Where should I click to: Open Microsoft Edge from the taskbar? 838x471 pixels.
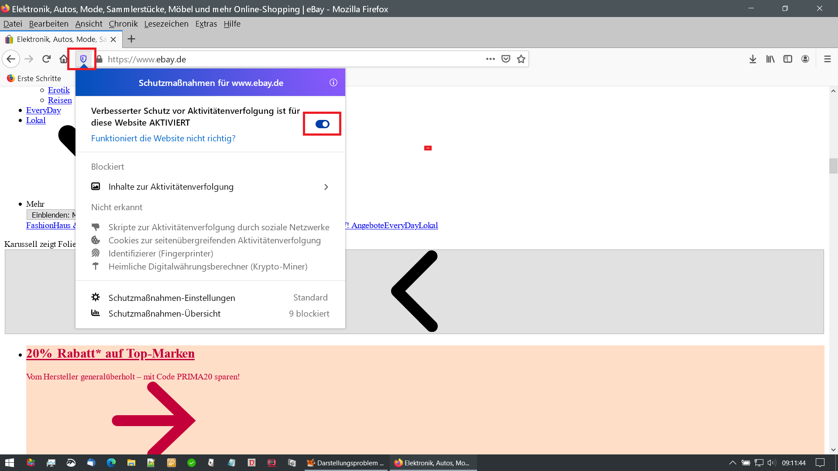111,463
